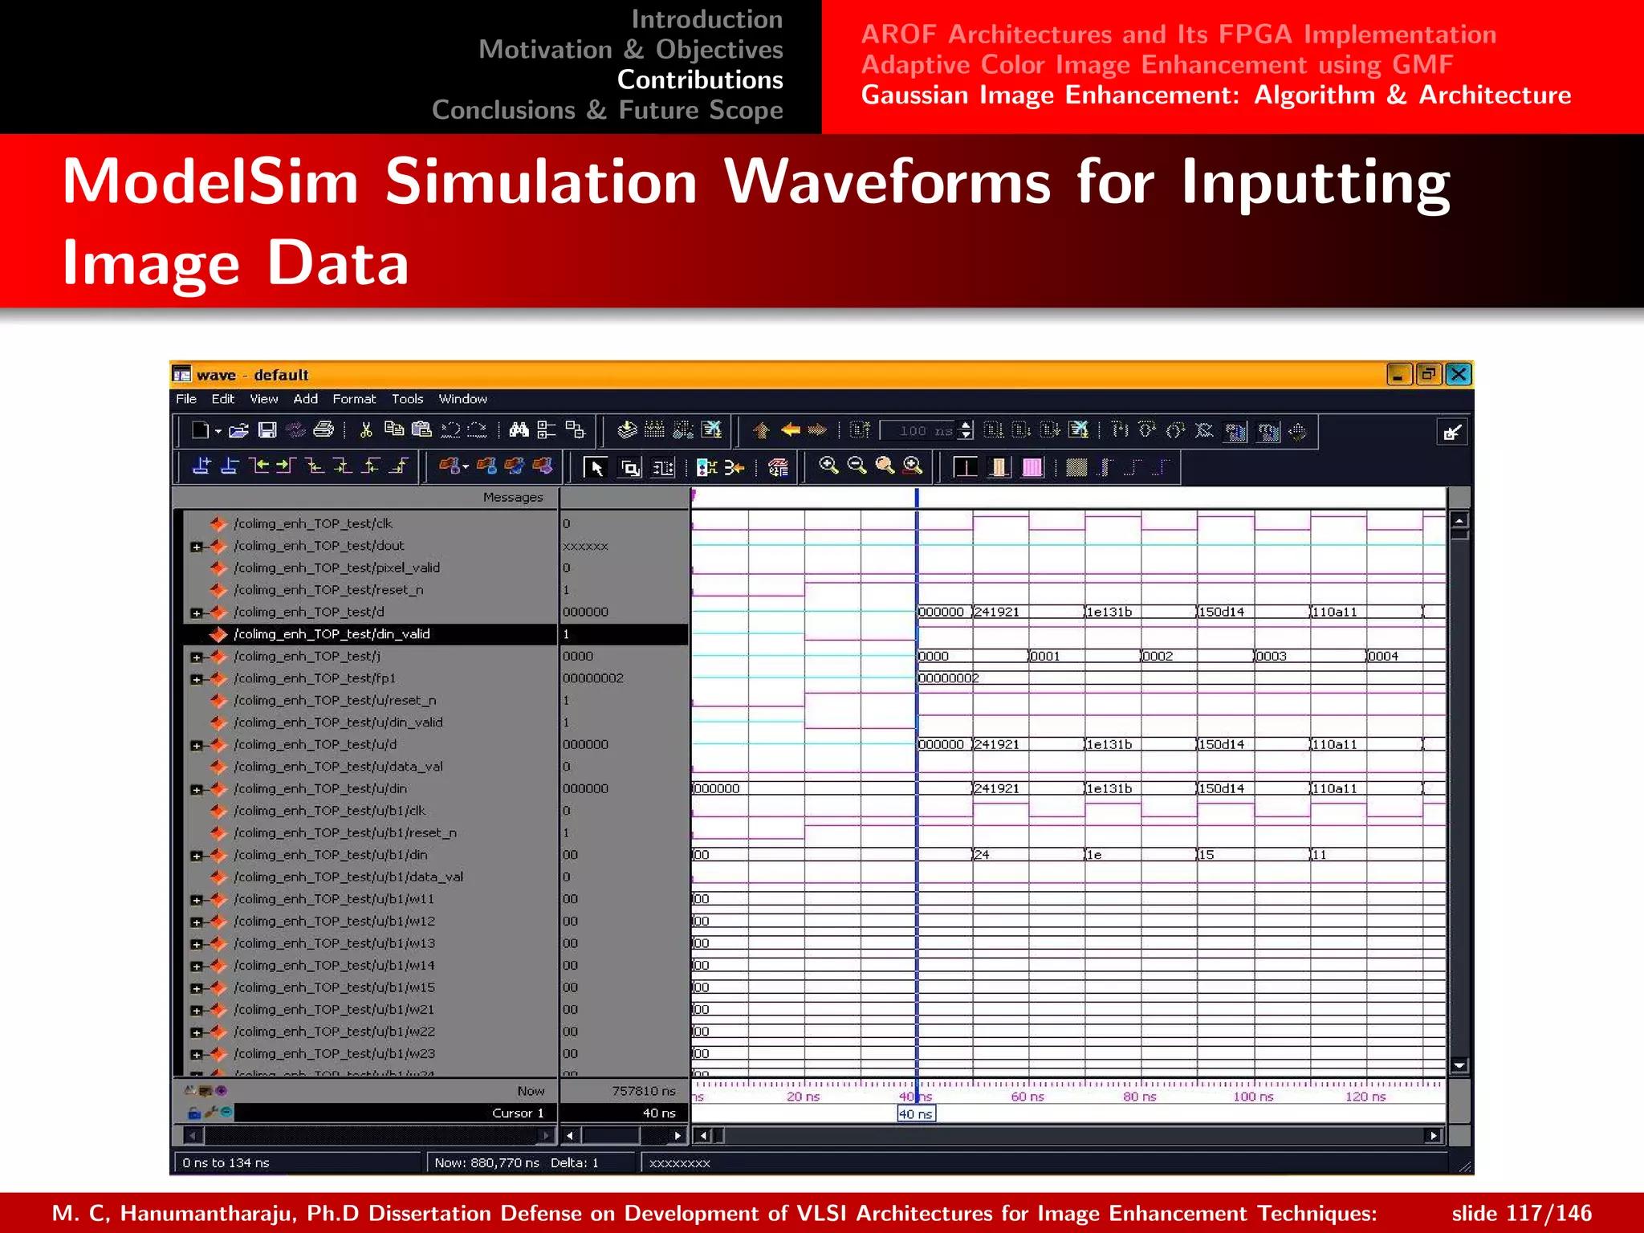Select the colimg_enh_TOP_test/u/b1/clk signal

point(329,811)
